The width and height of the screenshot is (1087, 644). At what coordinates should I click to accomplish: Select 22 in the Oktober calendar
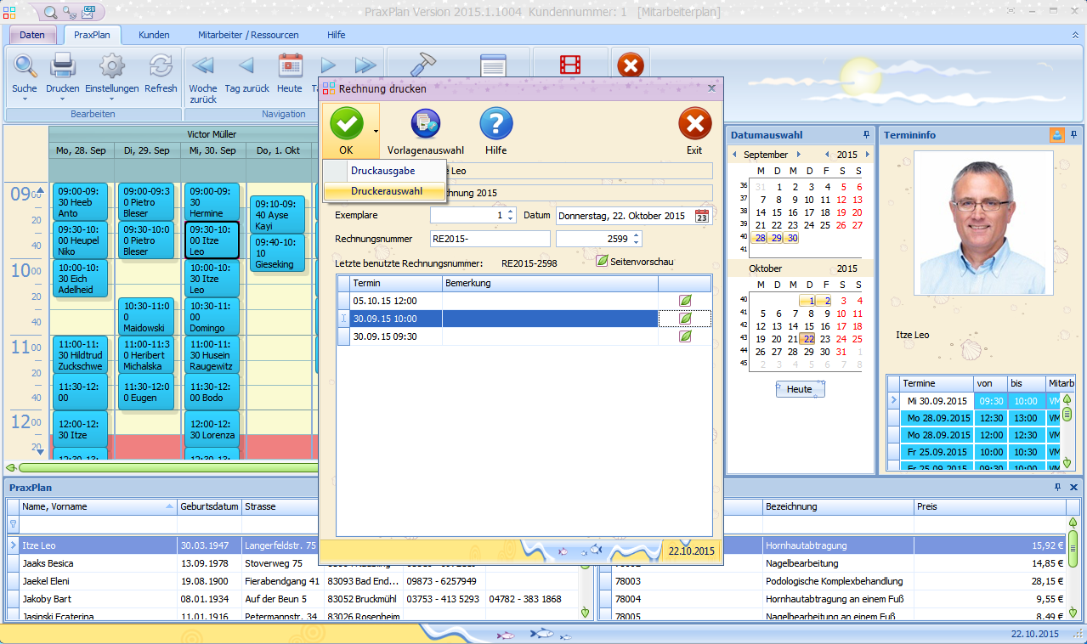(808, 339)
